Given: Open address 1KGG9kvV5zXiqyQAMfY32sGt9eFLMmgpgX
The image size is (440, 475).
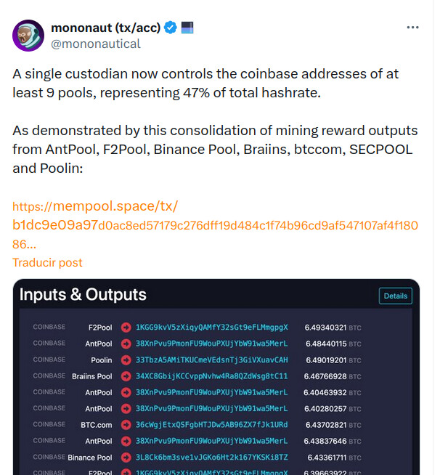Looking at the screenshot, I should tap(211, 328).
